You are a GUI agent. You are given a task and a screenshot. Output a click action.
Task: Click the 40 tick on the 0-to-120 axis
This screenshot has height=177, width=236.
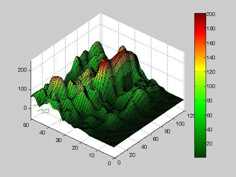point(144,147)
